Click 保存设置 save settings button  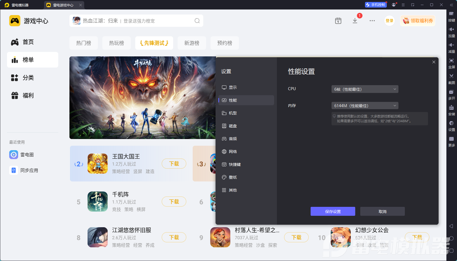(333, 211)
